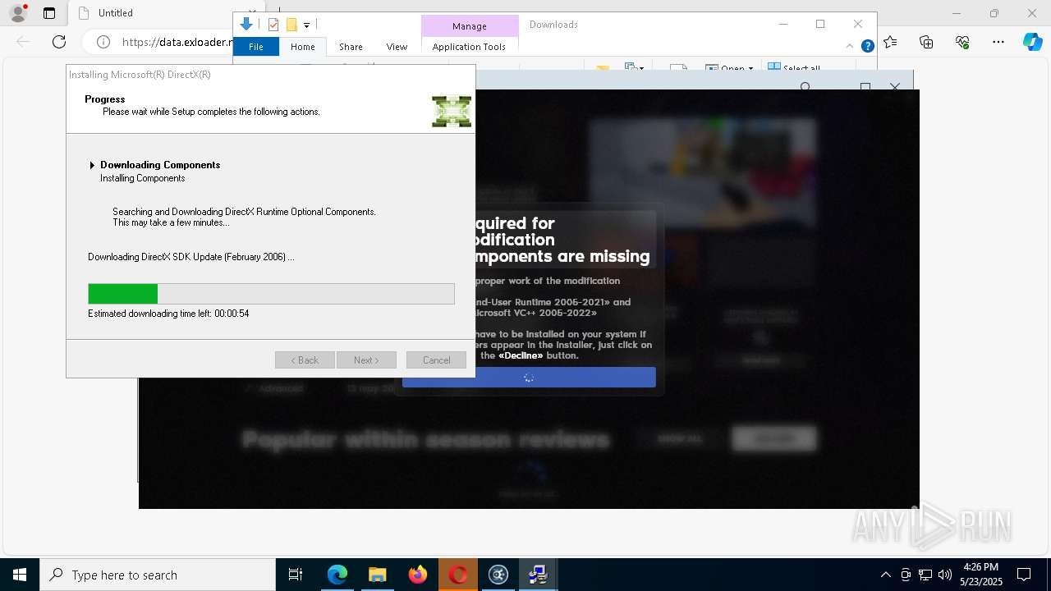Open the notification center
This screenshot has width=1051, height=591.
coord(1024,575)
